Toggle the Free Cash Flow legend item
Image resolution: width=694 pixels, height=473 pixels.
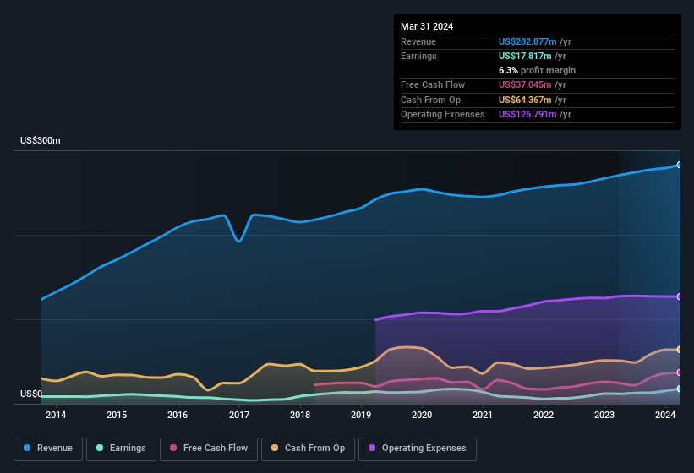[209, 449]
